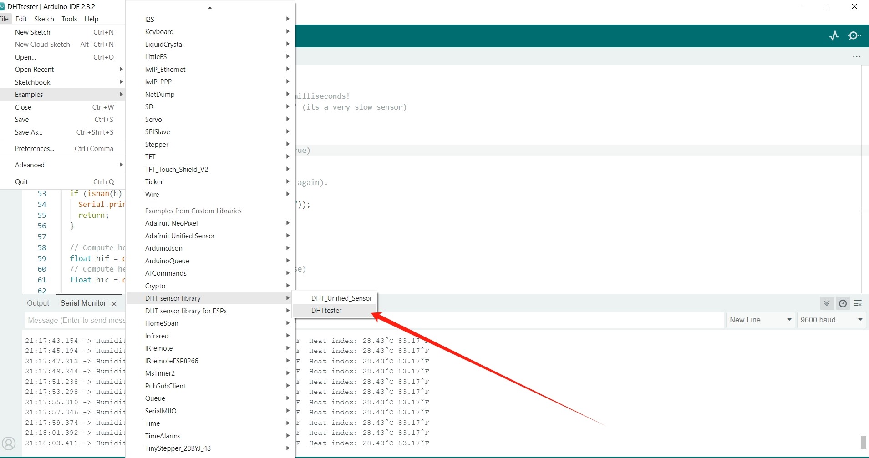Expand the Wire examples submenu
This screenshot has height=458, width=869.
tap(210, 195)
